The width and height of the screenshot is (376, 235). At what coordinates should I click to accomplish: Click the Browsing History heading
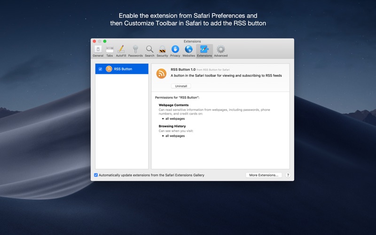pyautogui.click(x=172, y=126)
